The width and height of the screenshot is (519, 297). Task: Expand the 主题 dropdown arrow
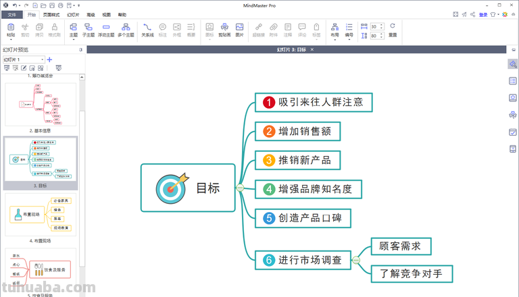click(74, 40)
